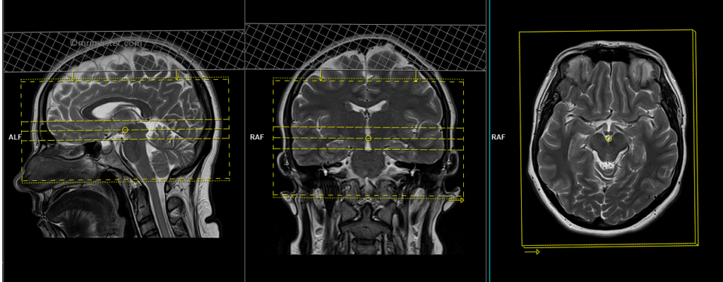Image resolution: width=723 pixels, height=282 pixels.
Task: Click the arrow at the coronal slice box corner
Action: pos(457,200)
